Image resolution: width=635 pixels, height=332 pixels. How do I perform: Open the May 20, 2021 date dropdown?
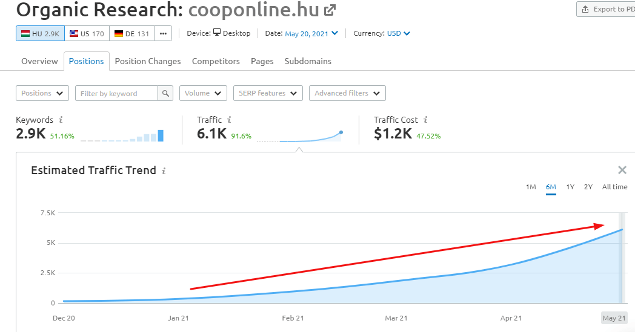coord(311,34)
